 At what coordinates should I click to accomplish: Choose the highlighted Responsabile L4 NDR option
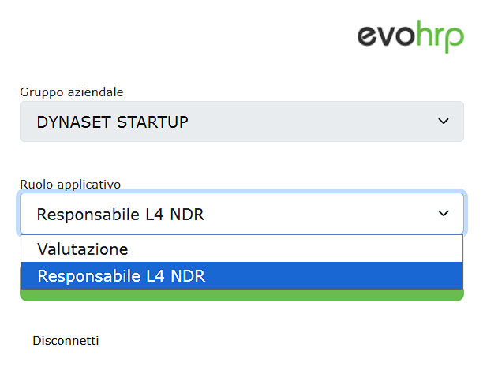coord(120,276)
